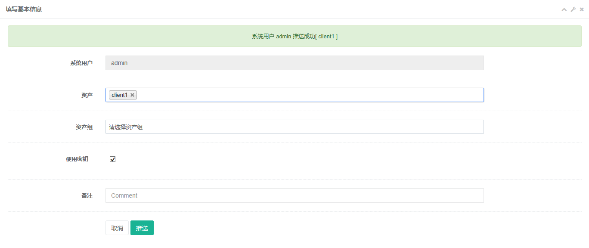The width and height of the screenshot is (589, 248).
Task: Click the 使用密钥 label text
Action: (x=77, y=159)
